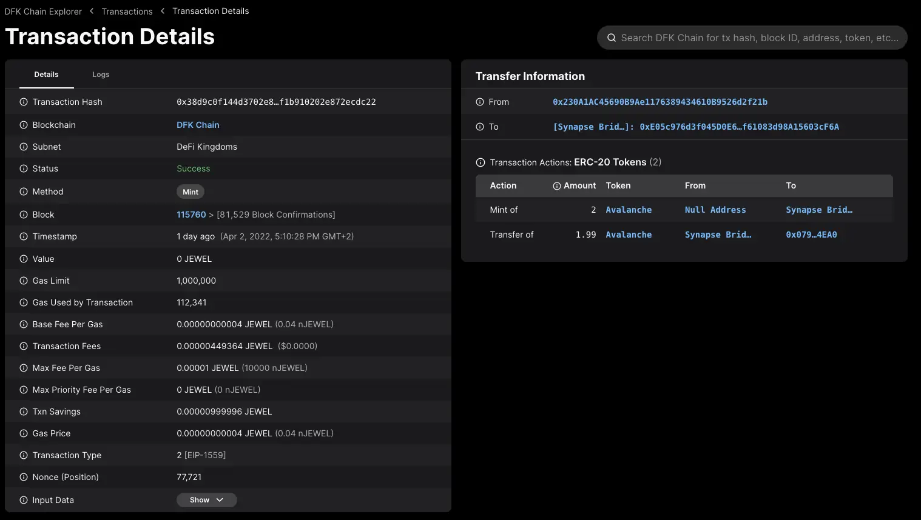
Task: Click the info icon next to Status
Action: point(24,168)
